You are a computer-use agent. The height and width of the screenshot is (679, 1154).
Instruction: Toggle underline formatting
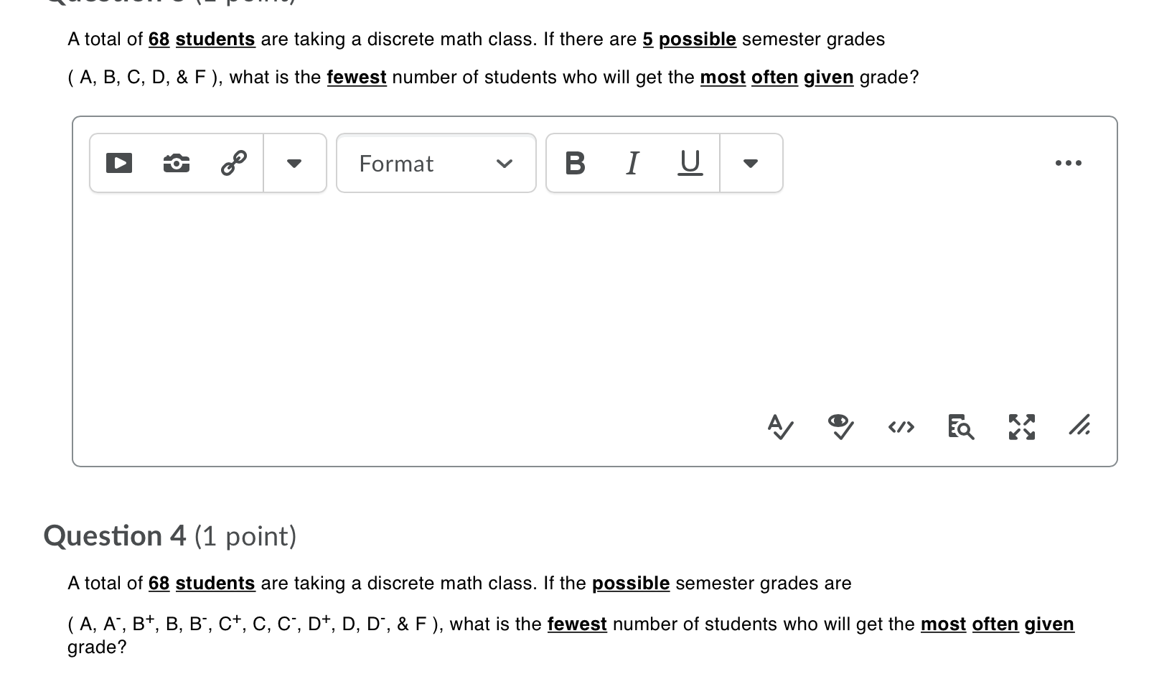[688, 163]
